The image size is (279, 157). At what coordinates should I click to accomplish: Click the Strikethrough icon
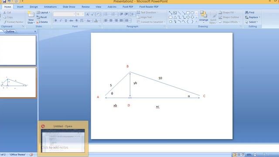pyautogui.click(x=71, y=20)
